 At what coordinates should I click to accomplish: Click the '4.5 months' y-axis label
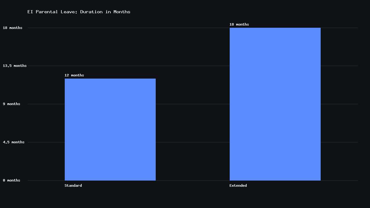(x=14, y=142)
